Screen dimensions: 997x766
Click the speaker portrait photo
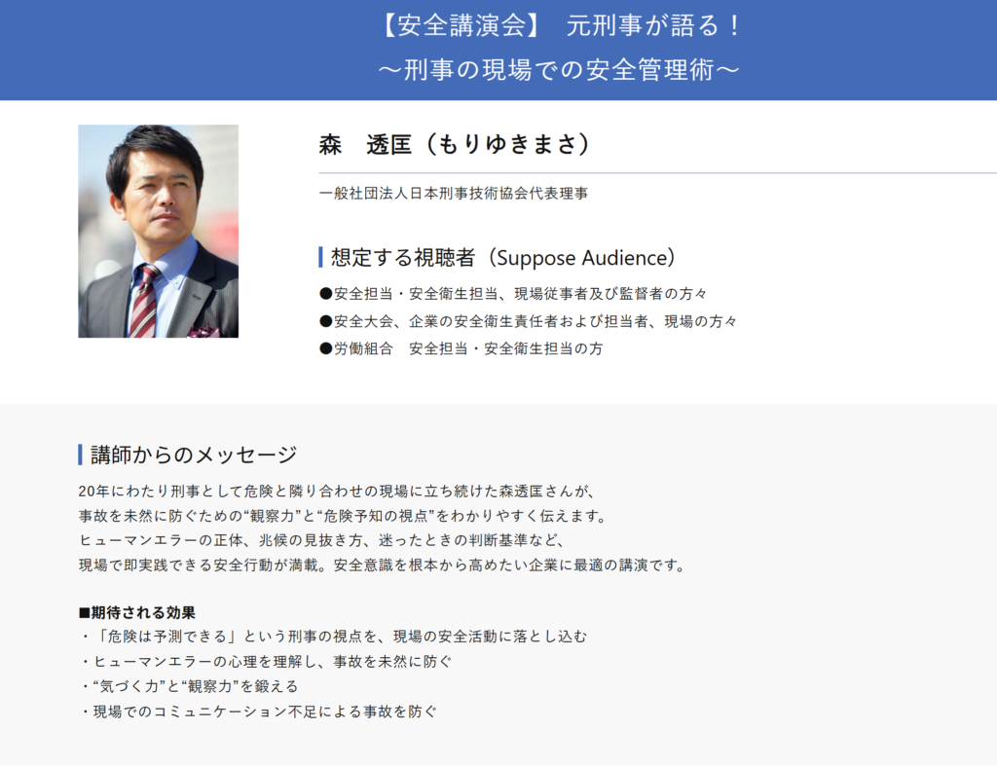pos(159,231)
